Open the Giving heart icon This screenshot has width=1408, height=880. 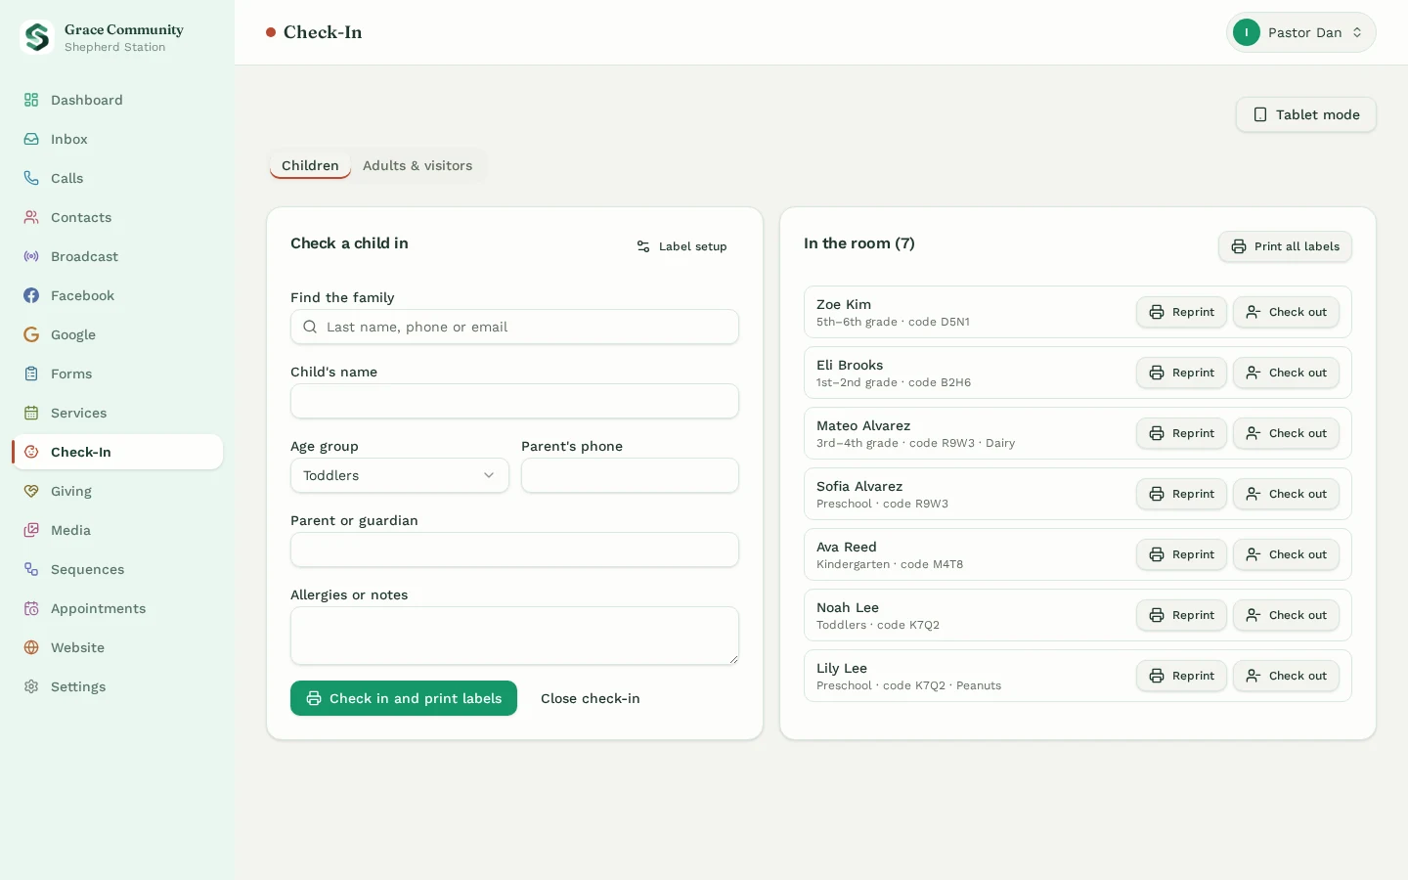click(31, 491)
